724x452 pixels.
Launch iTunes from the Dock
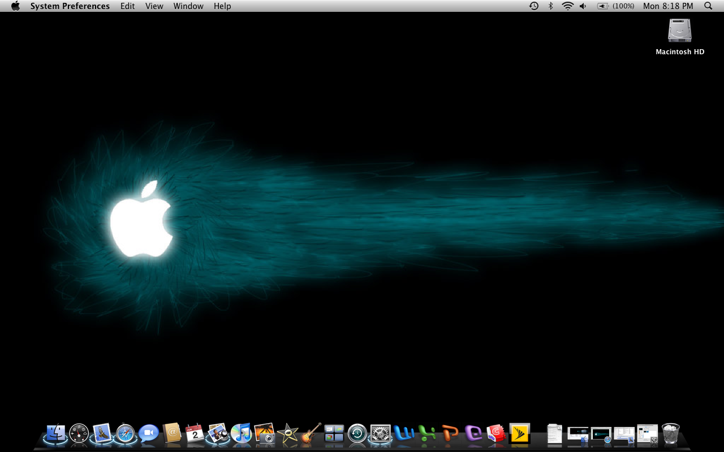(241, 433)
